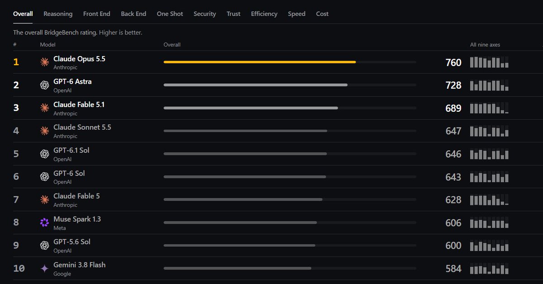543x284 pixels.
Task: Click the score 728
Action: click(453, 85)
